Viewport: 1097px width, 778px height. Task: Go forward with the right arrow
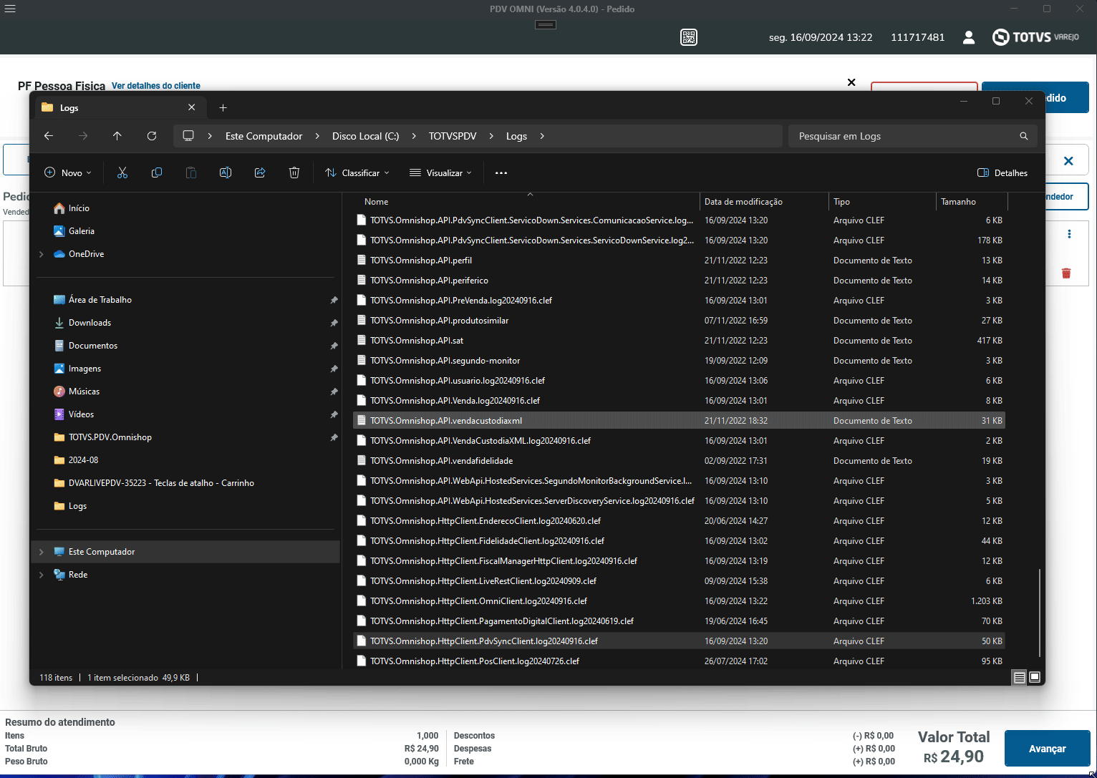(83, 136)
